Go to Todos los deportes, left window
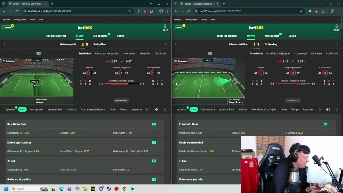Viewport: 343px width, 193px height. [55, 36]
